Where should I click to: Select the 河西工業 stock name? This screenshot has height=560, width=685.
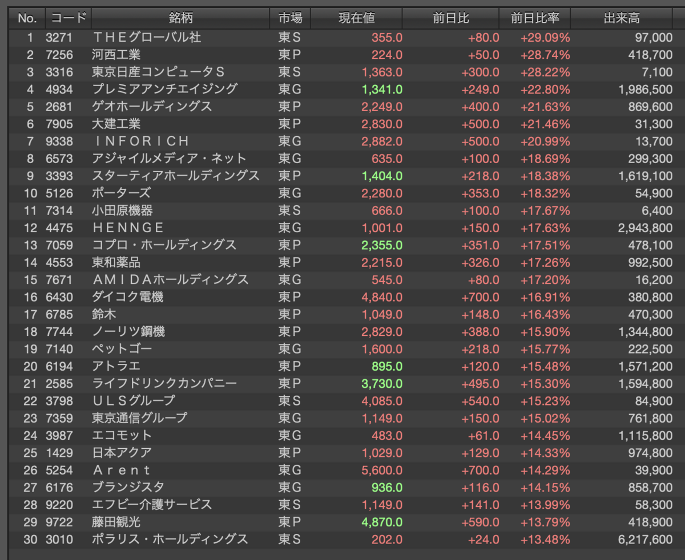[116, 55]
